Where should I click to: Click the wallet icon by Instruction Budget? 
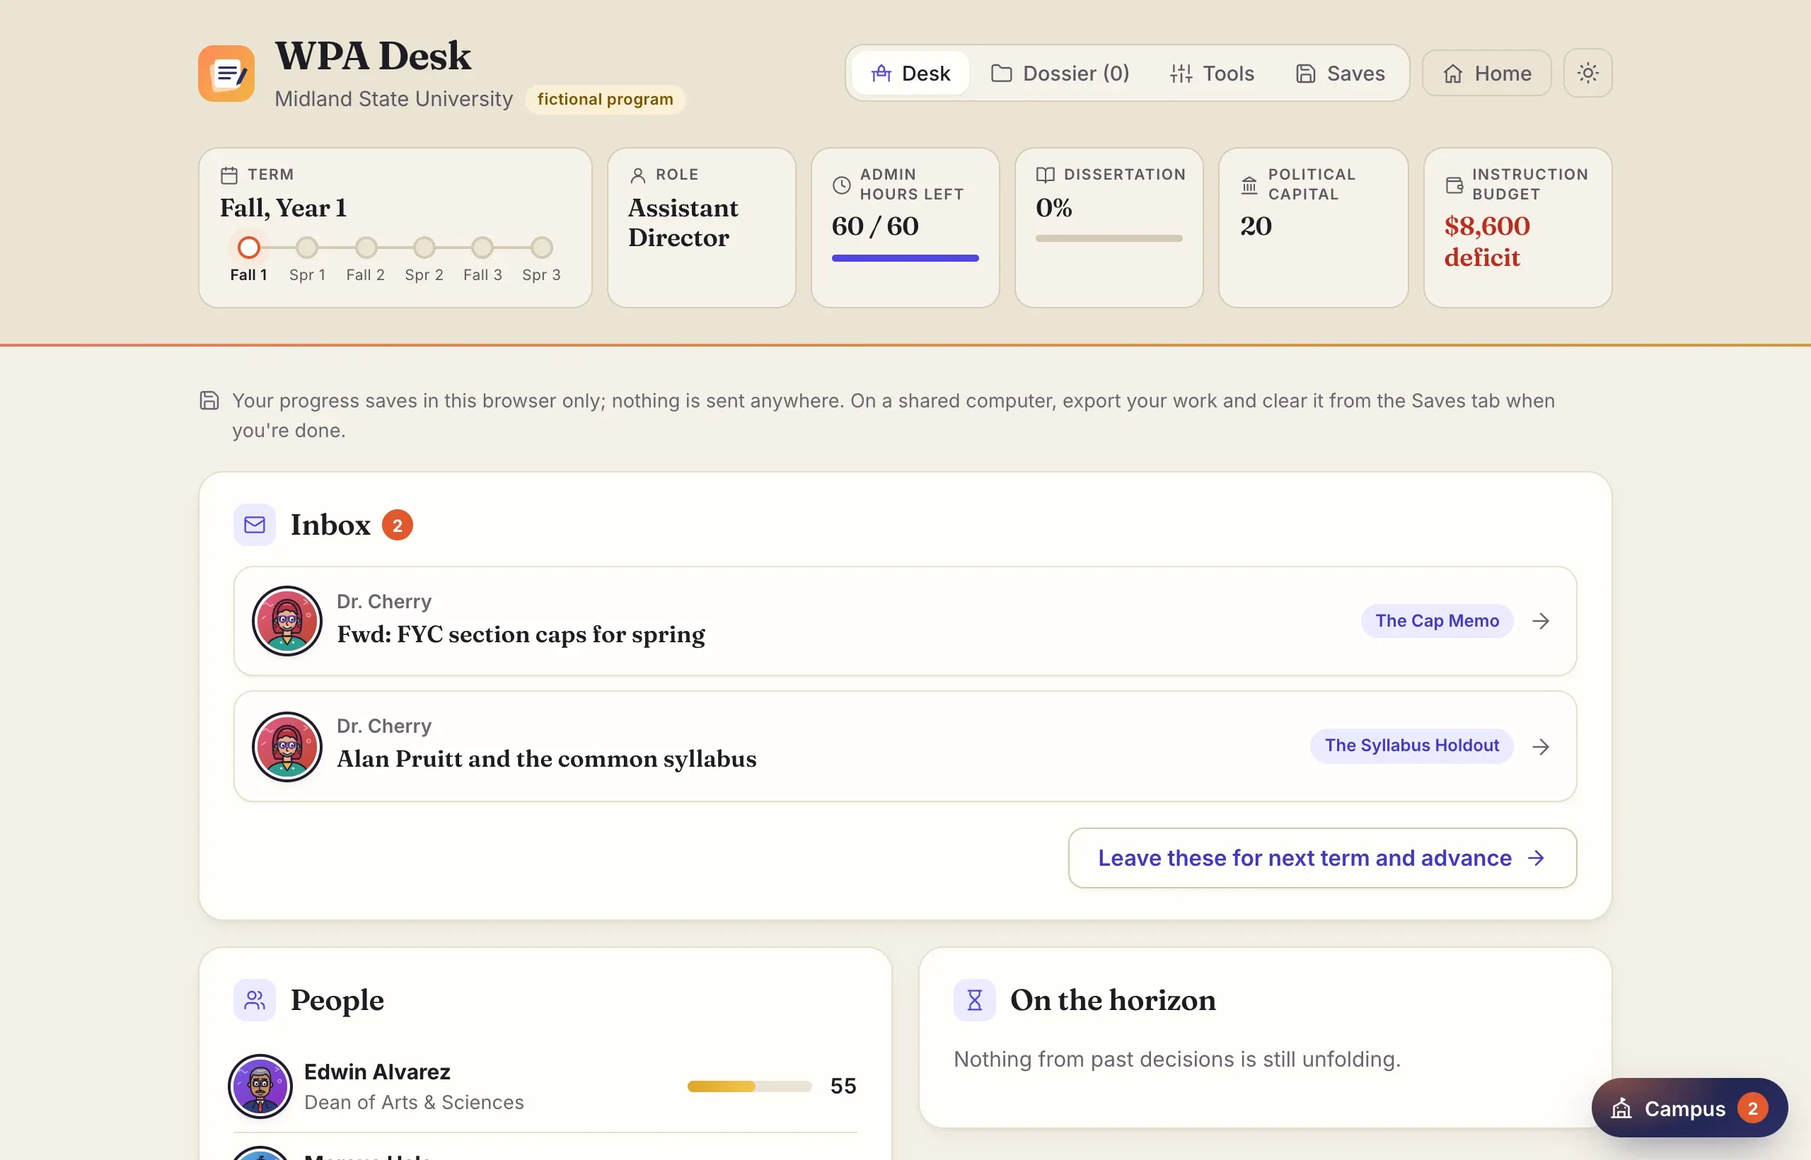coord(1454,185)
